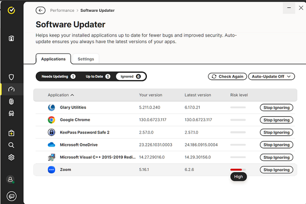Open the fingerprint Privacy section
The width and height of the screenshot is (306, 204).
tap(11, 102)
